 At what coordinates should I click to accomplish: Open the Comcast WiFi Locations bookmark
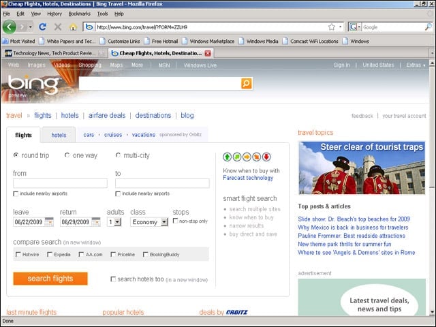pyautogui.click(x=311, y=41)
